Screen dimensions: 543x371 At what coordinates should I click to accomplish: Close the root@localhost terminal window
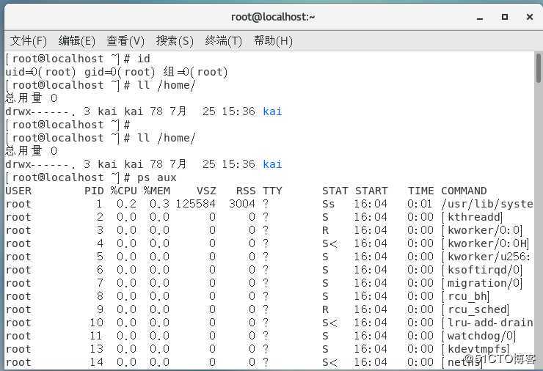(530, 17)
